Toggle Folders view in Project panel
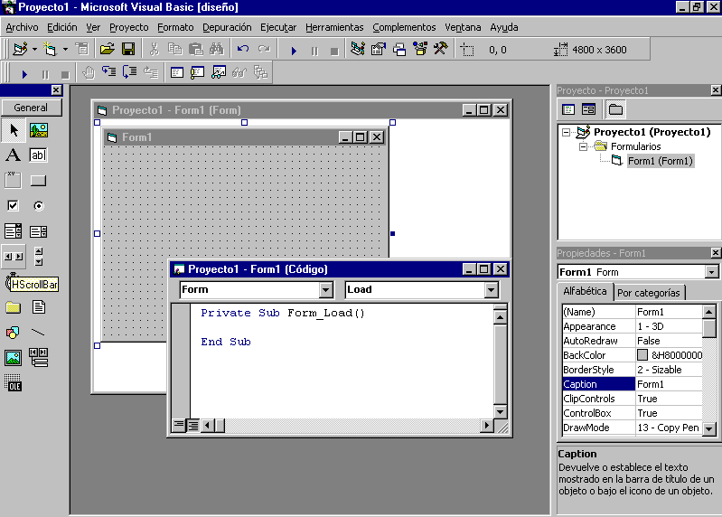The height and width of the screenshot is (517, 722). [x=615, y=109]
